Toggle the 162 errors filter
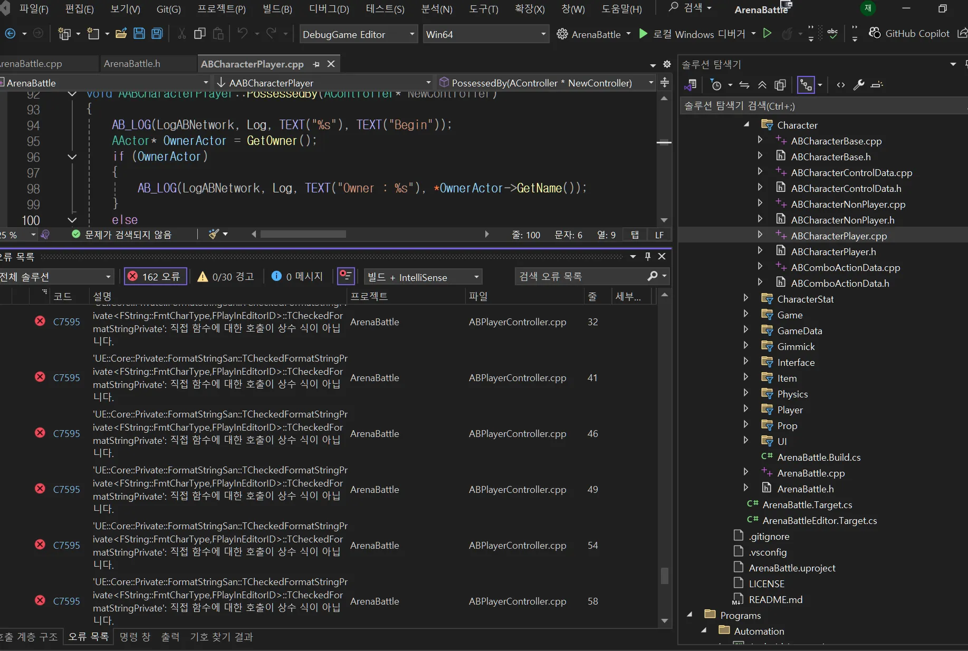 click(x=156, y=277)
